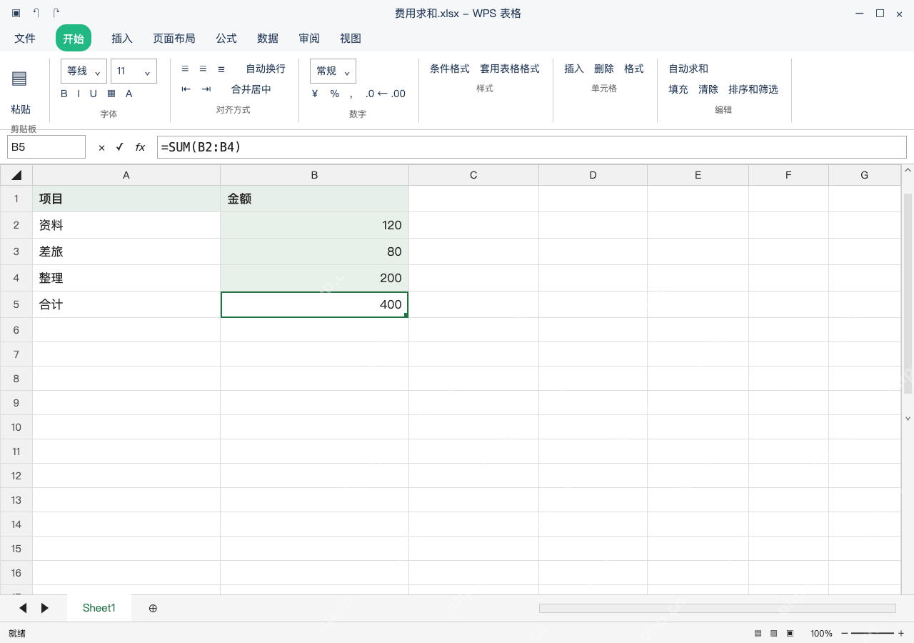Click the B5 name box field
The width and height of the screenshot is (914, 643).
click(46, 147)
